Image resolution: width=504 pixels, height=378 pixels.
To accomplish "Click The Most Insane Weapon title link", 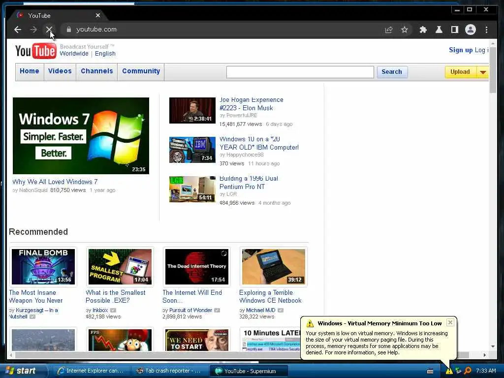I will point(35,297).
